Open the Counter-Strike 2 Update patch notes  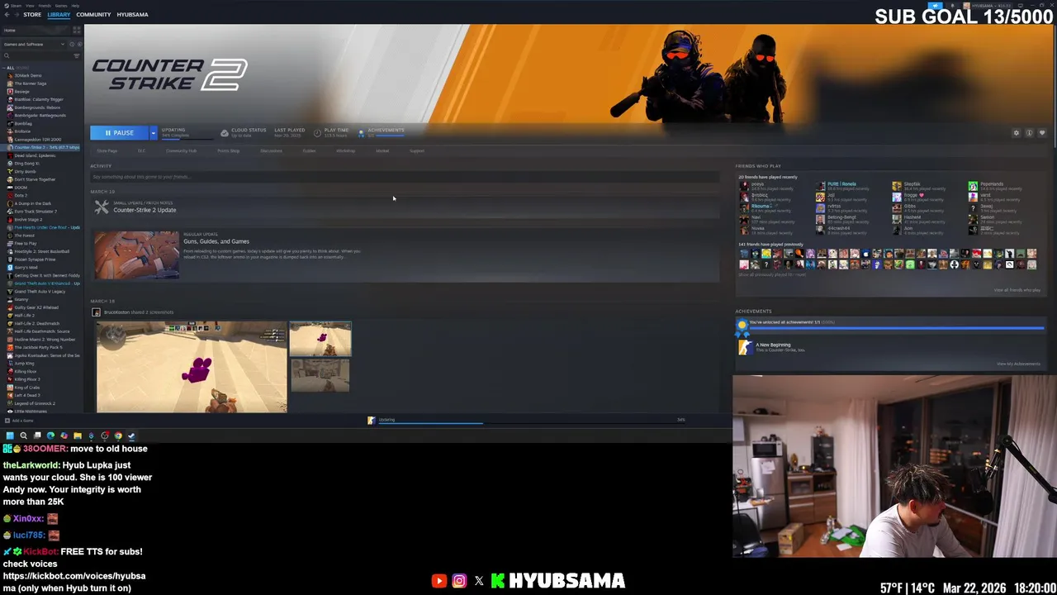tap(145, 210)
